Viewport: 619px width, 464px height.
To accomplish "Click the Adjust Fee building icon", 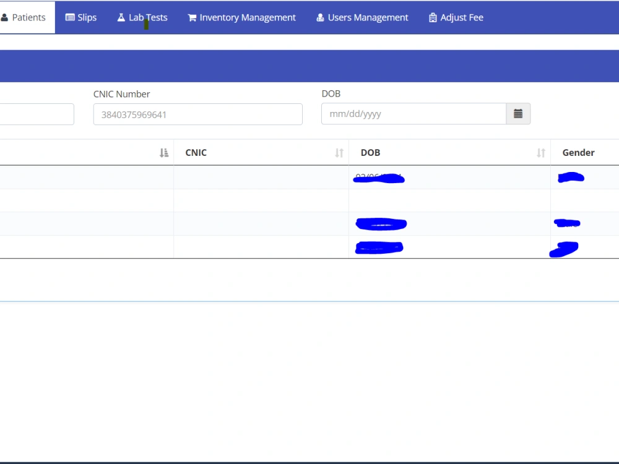I will click(433, 18).
